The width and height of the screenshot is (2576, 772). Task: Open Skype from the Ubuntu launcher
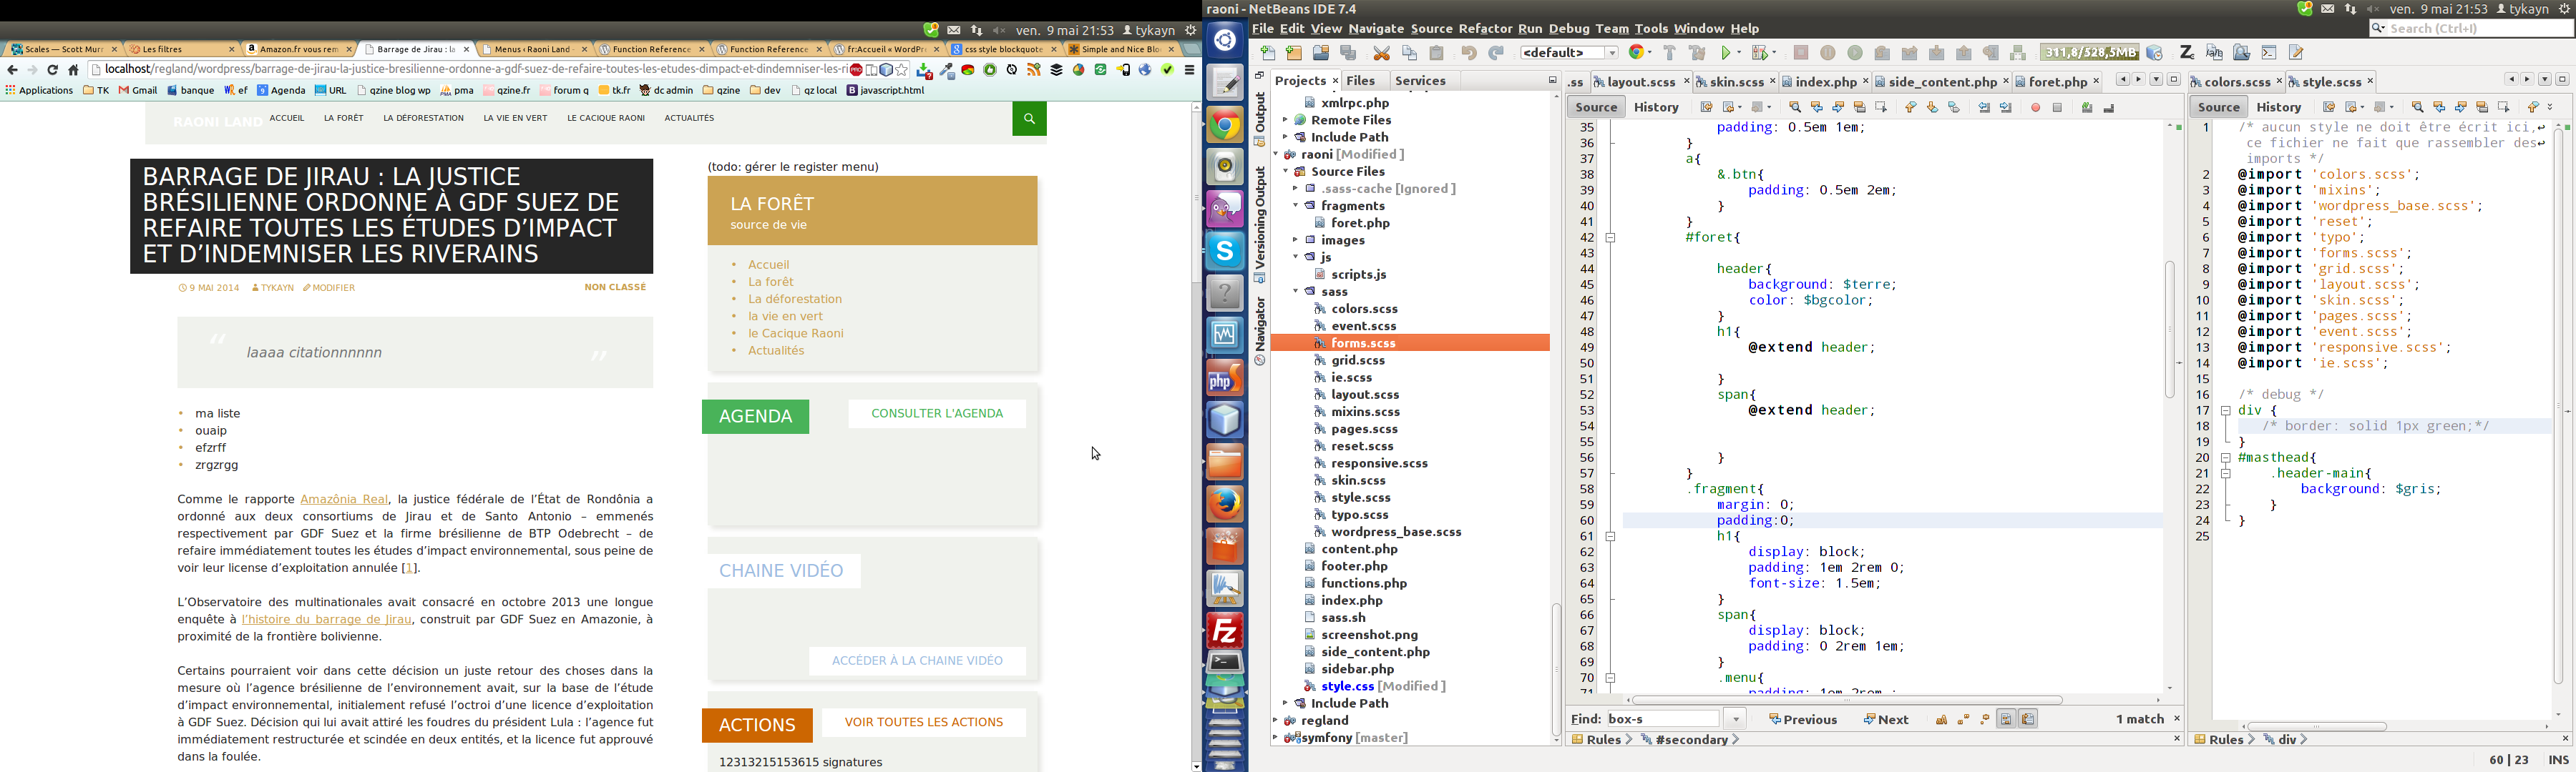coord(1225,251)
